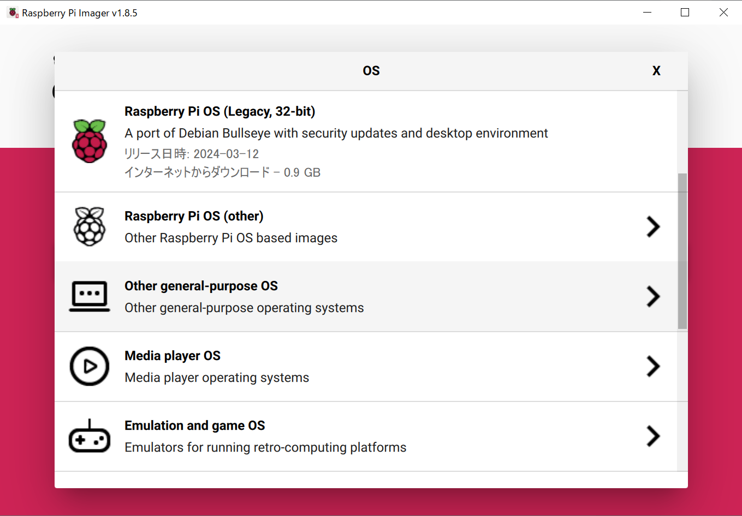The height and width of the screenshot is (516, 742).
Task: Open the Other general-purpose OS category
Action: click(328, 296)
